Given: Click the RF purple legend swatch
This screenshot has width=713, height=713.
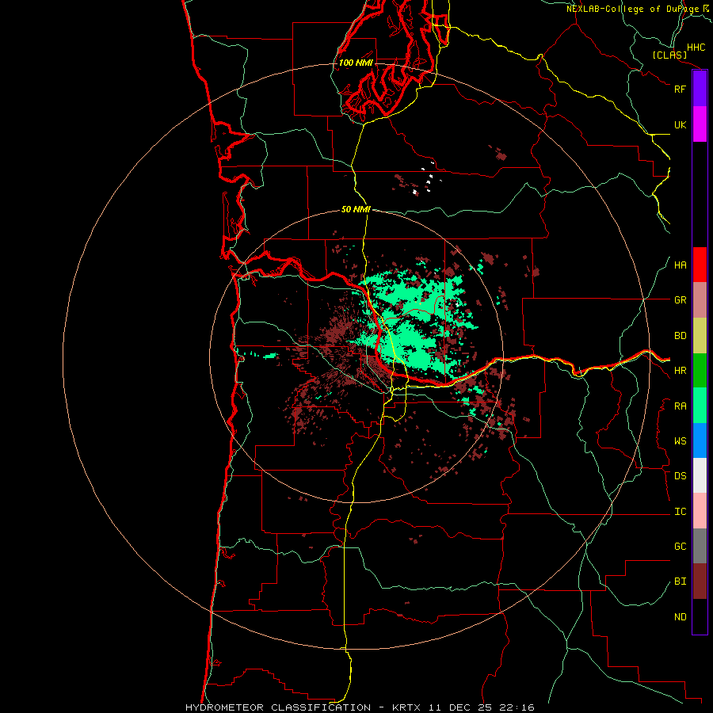Looking at the screenshot, I should (700, 89).
